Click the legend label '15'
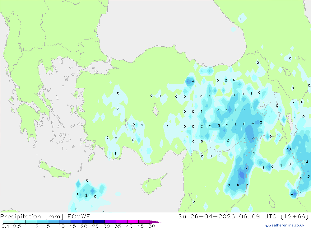 [72, 226]
